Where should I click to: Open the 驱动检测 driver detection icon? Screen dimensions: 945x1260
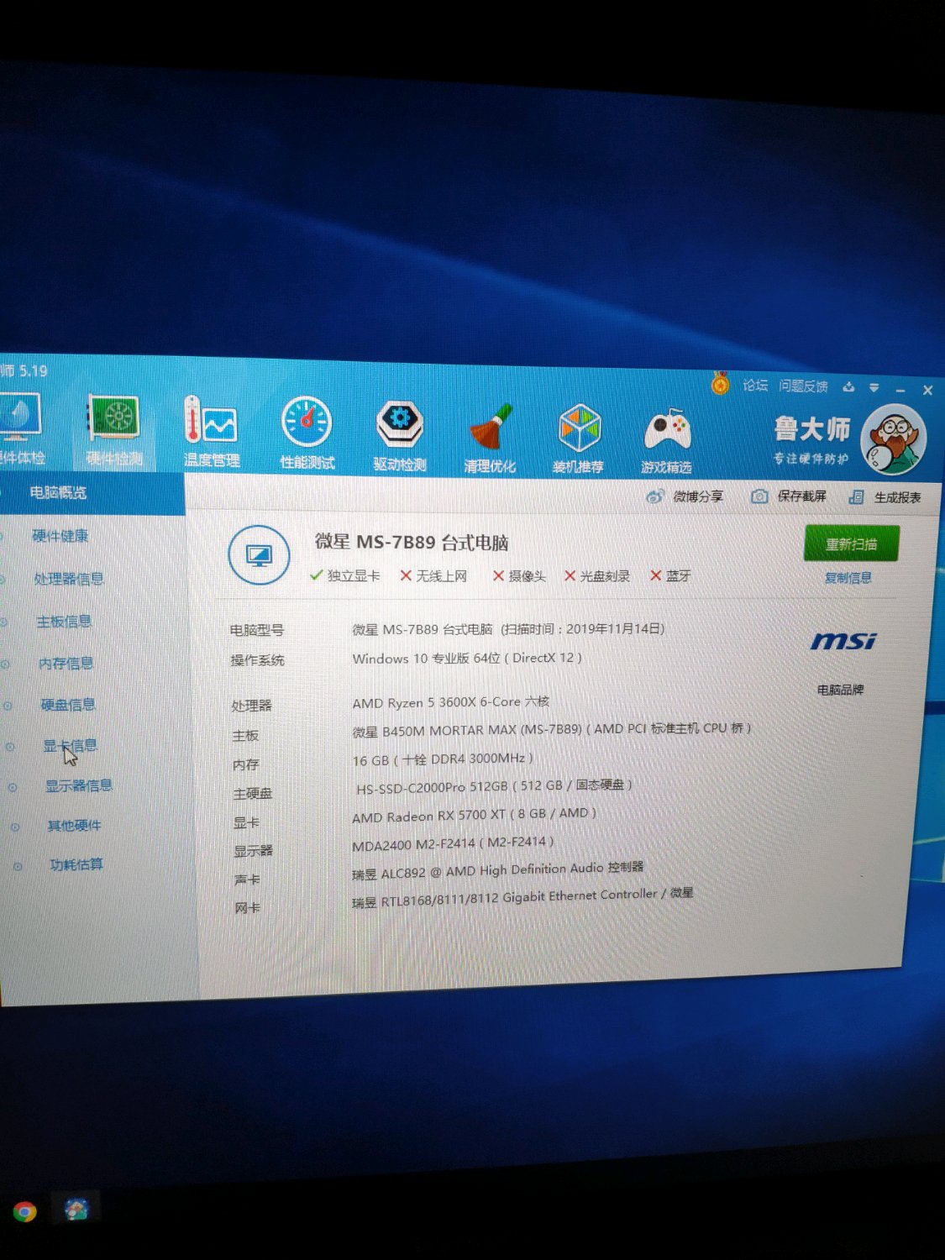pyautogui.click(x=400, y=435)
